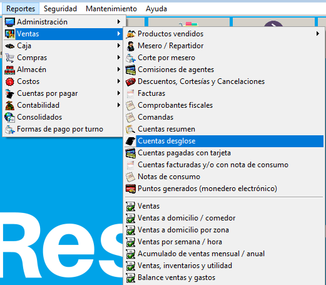The image size is (326, 285).
Task: Expand the Contabilidad submenu arrow
Action: 119,105
